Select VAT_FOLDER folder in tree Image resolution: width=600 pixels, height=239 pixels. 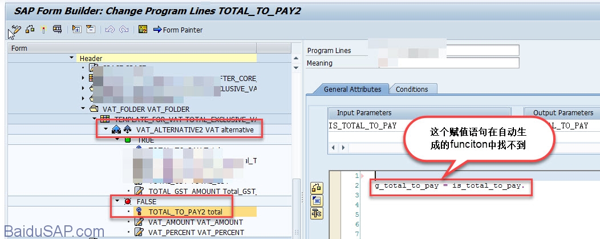[x=146, y=109]
